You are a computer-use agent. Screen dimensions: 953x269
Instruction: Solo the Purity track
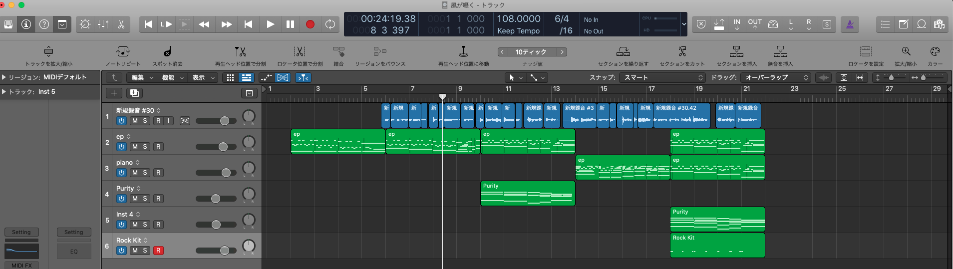(x=145, y=199)
